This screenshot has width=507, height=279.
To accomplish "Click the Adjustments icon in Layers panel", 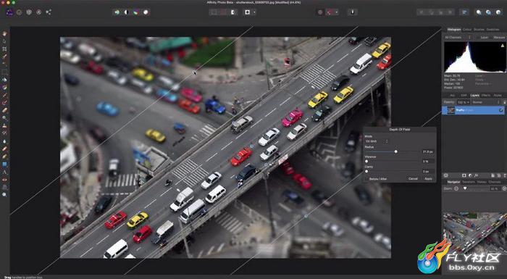I will click(x=469, y=175).
